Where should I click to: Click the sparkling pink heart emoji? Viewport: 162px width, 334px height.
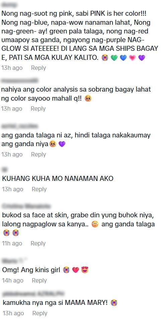133,58
